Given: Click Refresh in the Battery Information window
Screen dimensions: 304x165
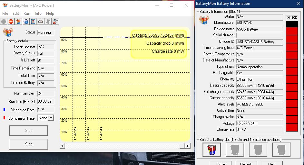Looking at the screenshot, I should tap(246, 163).
